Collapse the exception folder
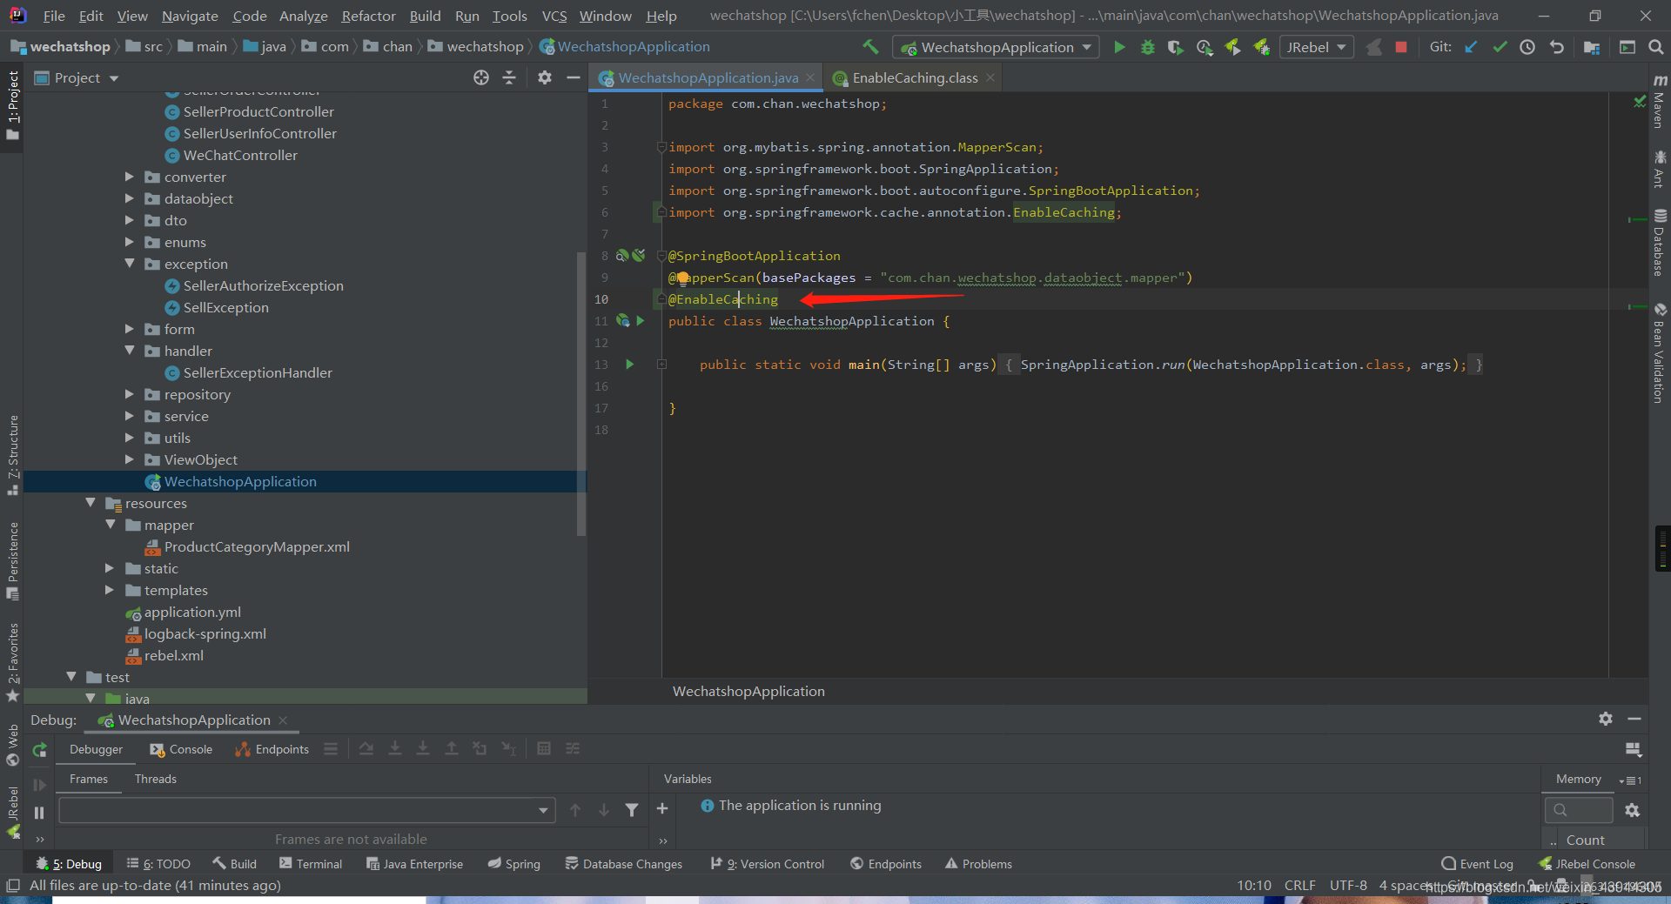The width and height of the screenshot is (1671, 904). coord(129,264)
